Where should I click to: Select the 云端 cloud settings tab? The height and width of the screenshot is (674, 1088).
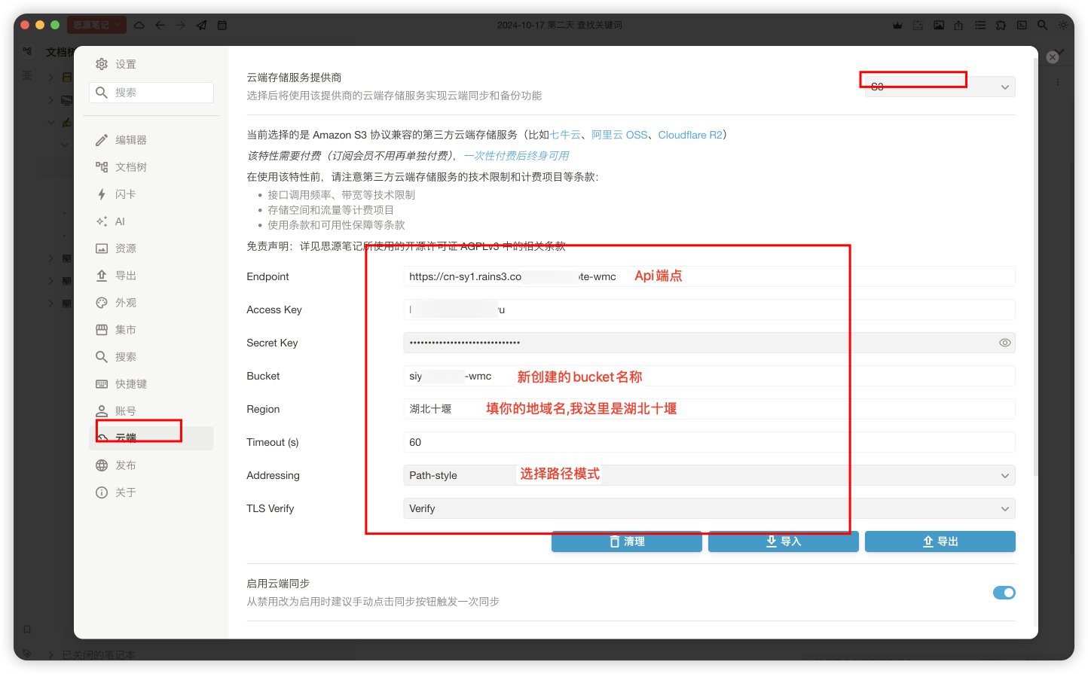(151, 438)
